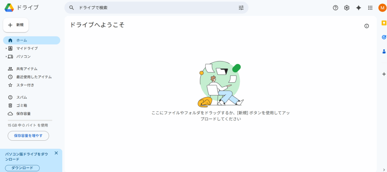The image size is (387, 172).
Task: Click 保存容量を増やす button
Action: [28, 136]
